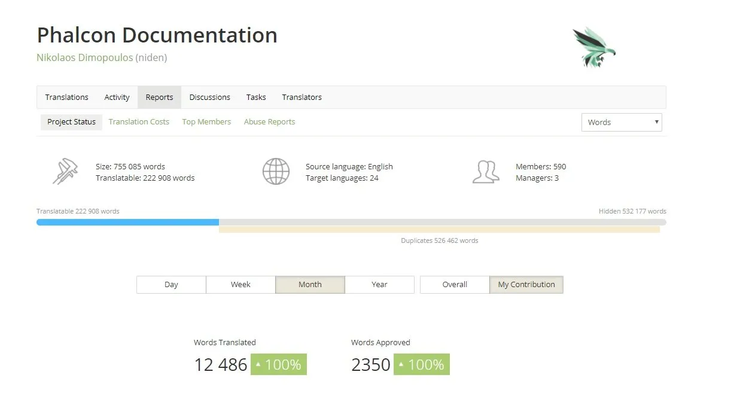Click the beige duplicates bar
Viewport: 740px width, 396px height.
[x=439, y=229]
